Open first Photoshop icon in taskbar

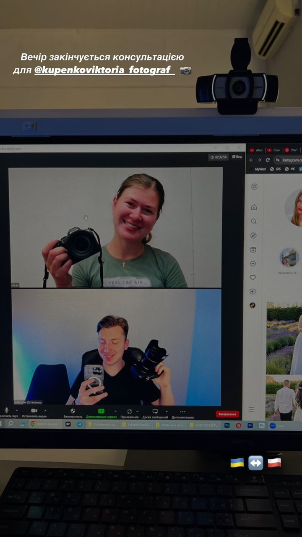click(x=227, y=425)
